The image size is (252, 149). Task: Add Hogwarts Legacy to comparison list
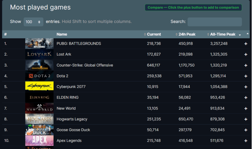(x=246, y=119)
